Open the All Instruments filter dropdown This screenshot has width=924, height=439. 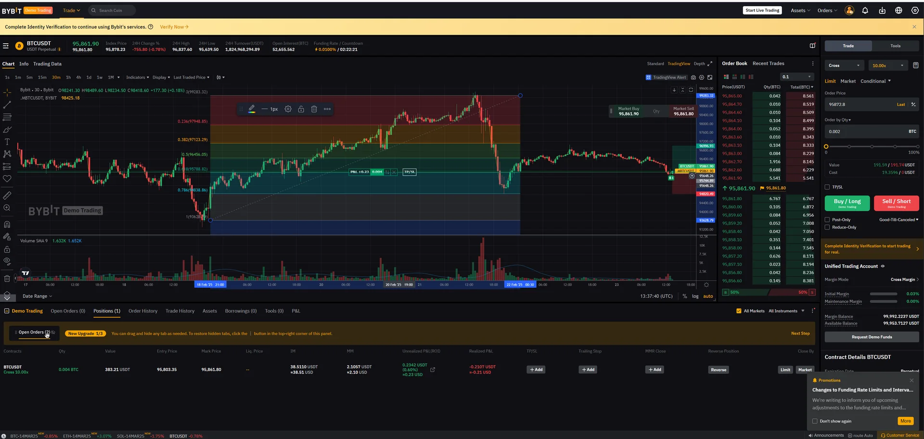coord(786,311)
